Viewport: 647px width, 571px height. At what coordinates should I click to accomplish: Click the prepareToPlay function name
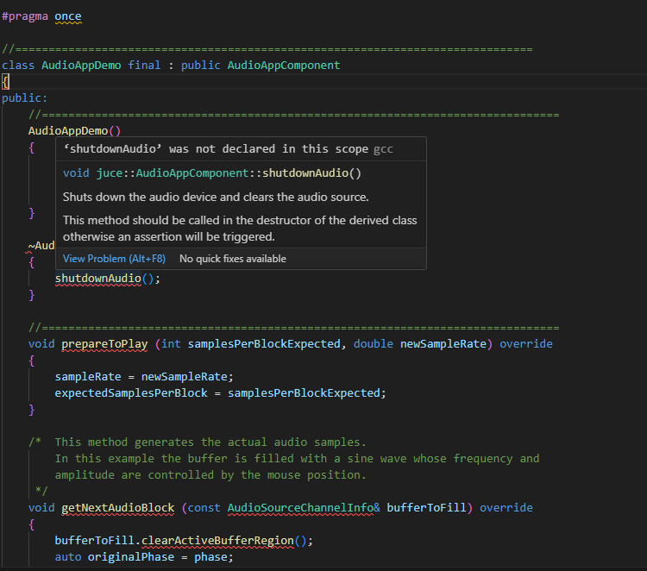[104, 344]
